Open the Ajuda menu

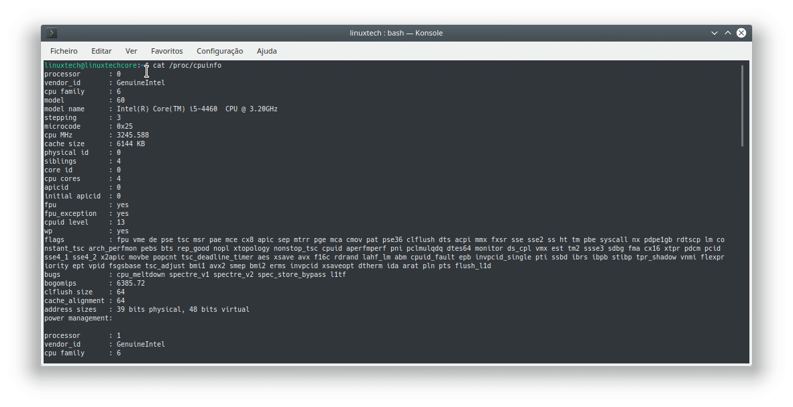point(266,51)
